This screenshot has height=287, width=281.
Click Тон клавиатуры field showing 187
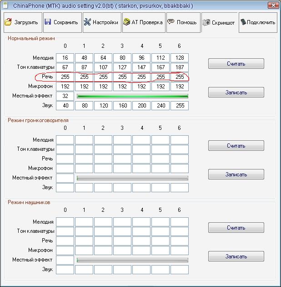pos(179,67)
